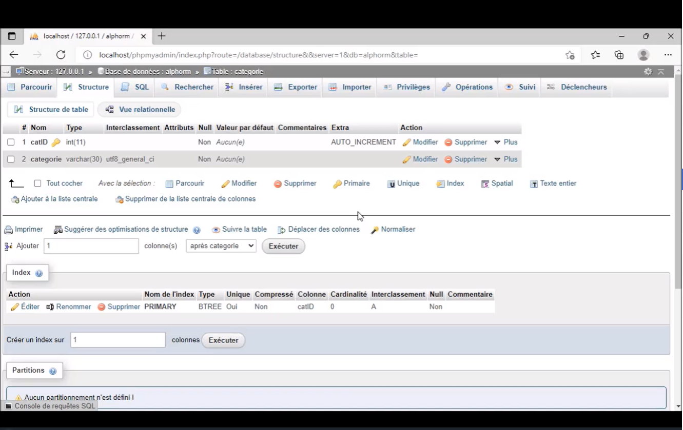Select the categorie row checkbox

tap(11, 159)
